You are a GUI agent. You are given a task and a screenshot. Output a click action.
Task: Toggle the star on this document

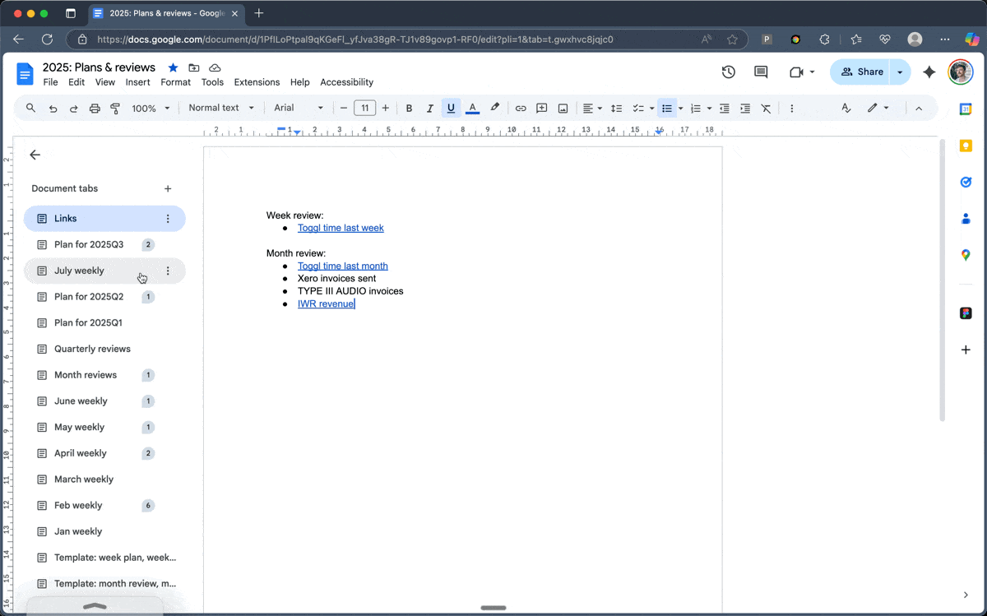pyautogui.click(x=173, y=67)
